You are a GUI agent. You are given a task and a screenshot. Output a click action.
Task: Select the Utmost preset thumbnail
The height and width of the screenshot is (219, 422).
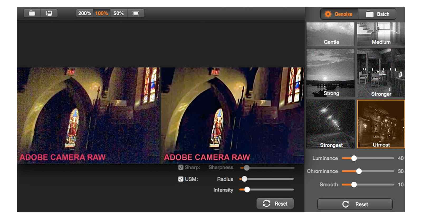click(381, 124)
